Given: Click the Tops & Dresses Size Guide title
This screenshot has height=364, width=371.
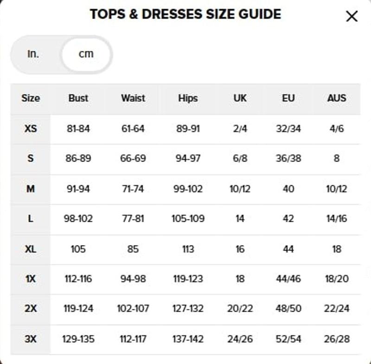Looking at the screenshot, I should 185,14.
